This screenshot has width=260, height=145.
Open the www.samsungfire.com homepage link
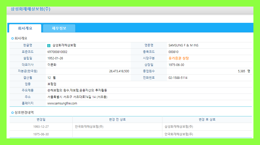click(x=62, y=103)
